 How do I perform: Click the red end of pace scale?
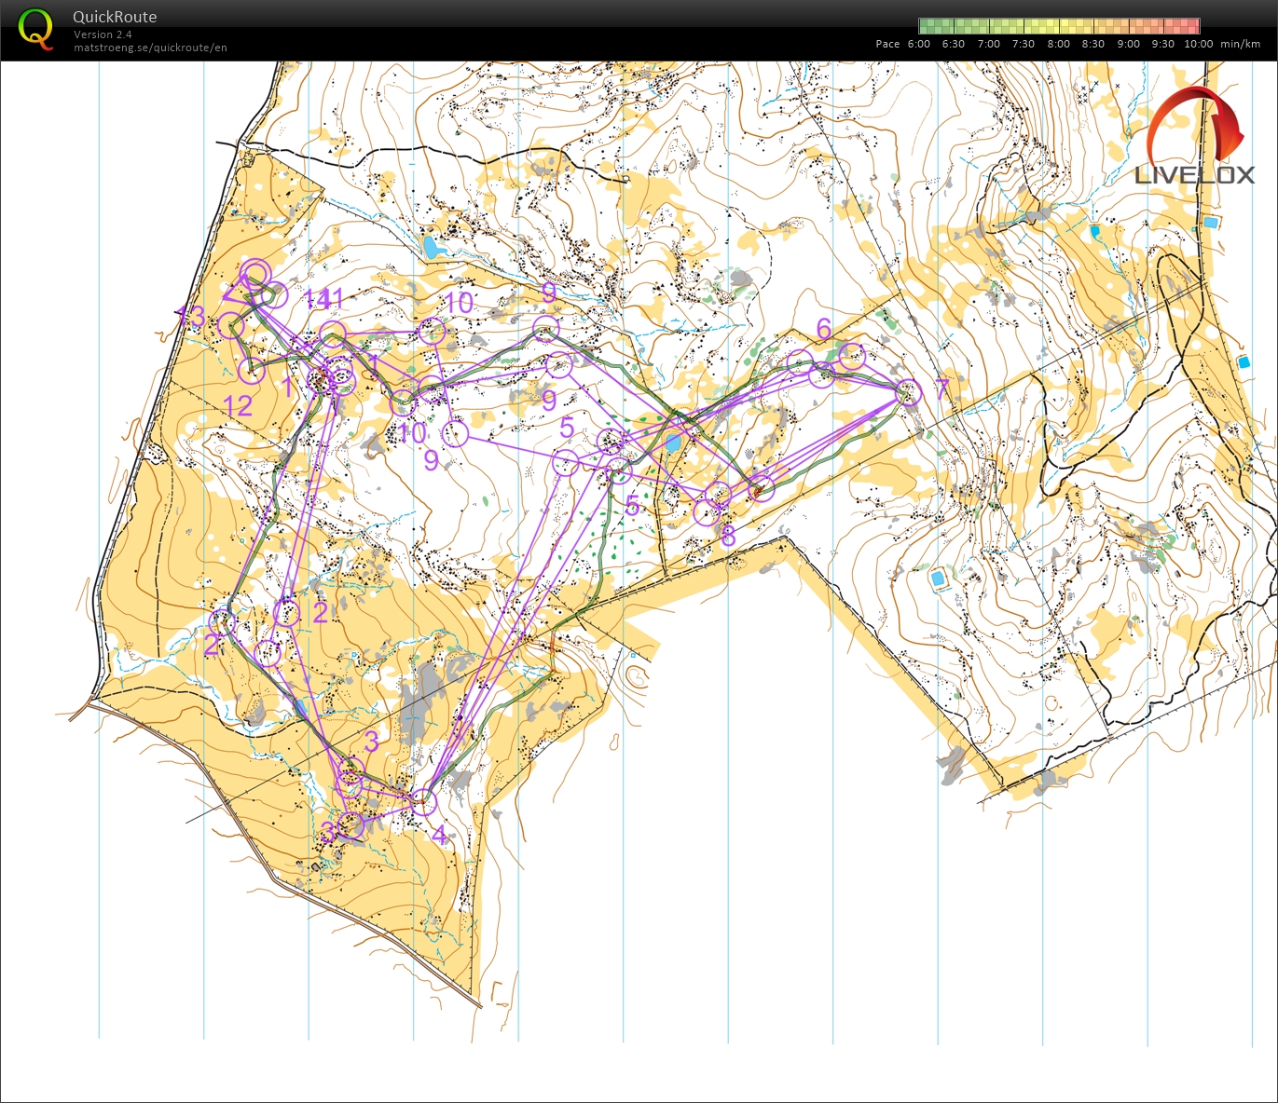coord(1189,26)
